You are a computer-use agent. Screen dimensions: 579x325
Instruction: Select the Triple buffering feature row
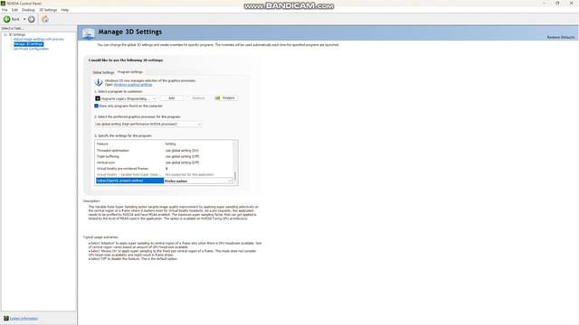coord(129,156)
